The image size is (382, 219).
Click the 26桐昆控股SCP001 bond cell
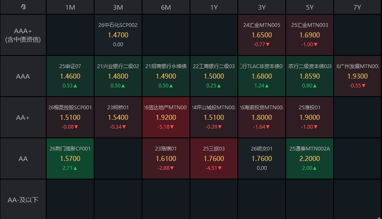[70, 117]
